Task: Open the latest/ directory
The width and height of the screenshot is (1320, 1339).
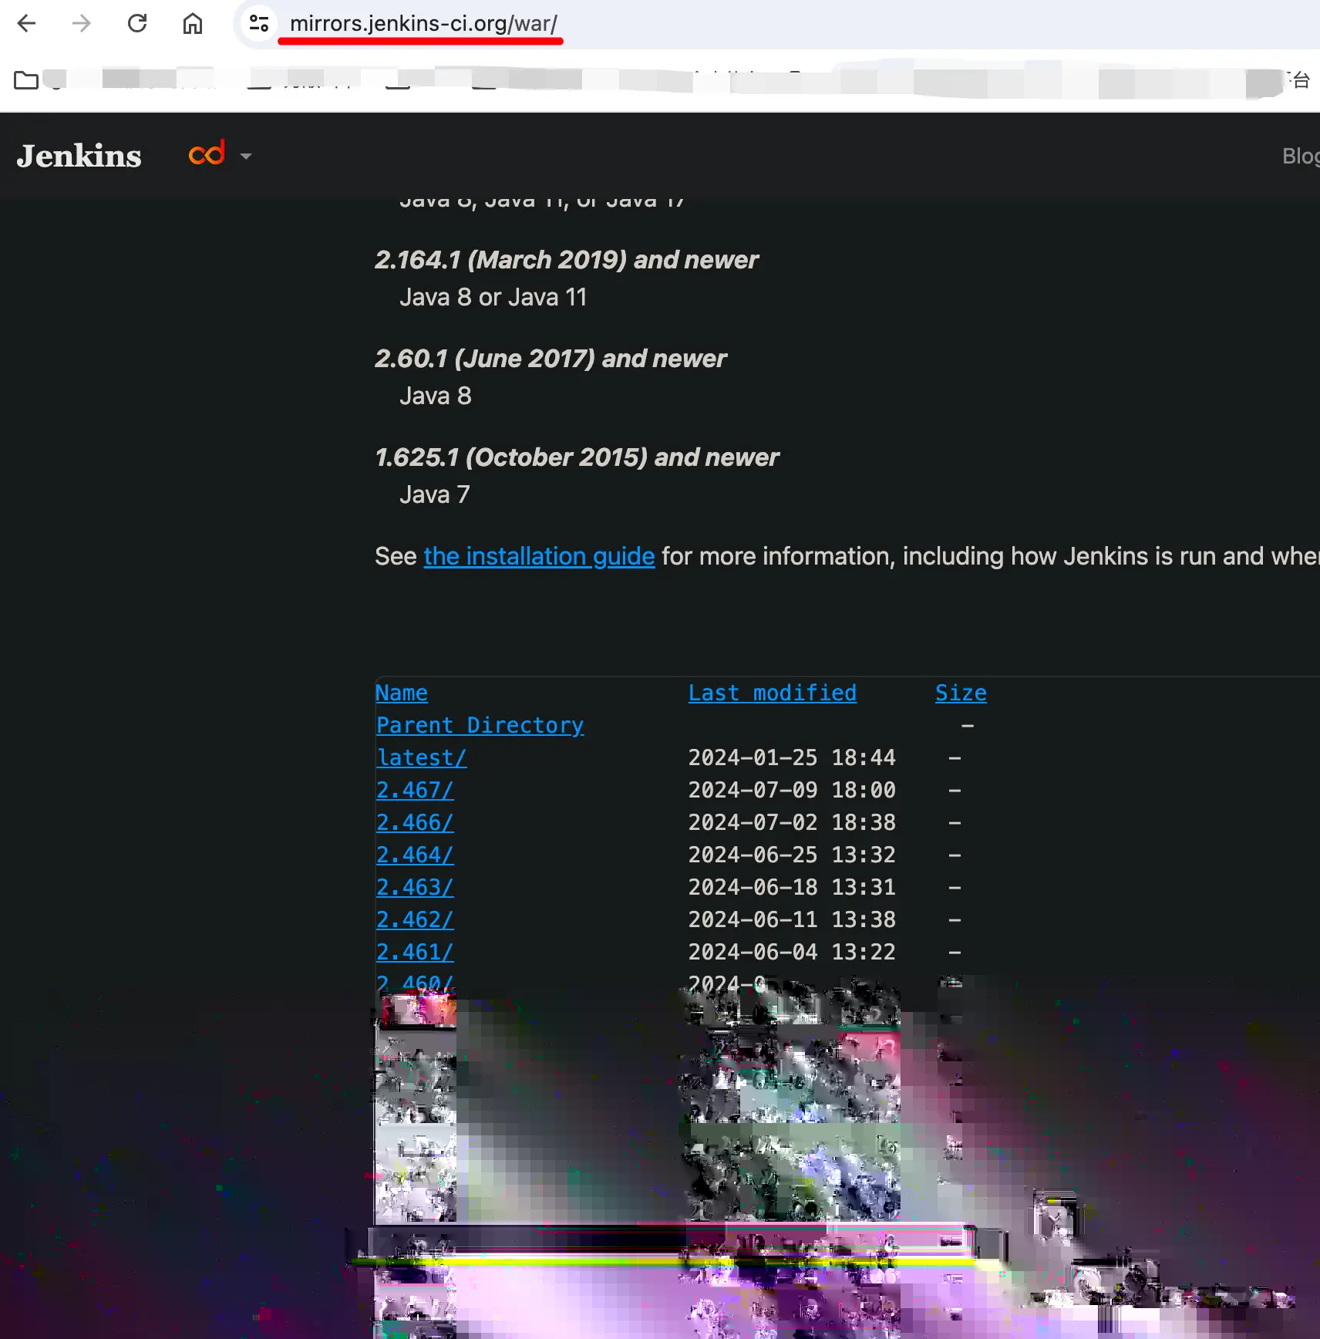Action: click(421, 757)
